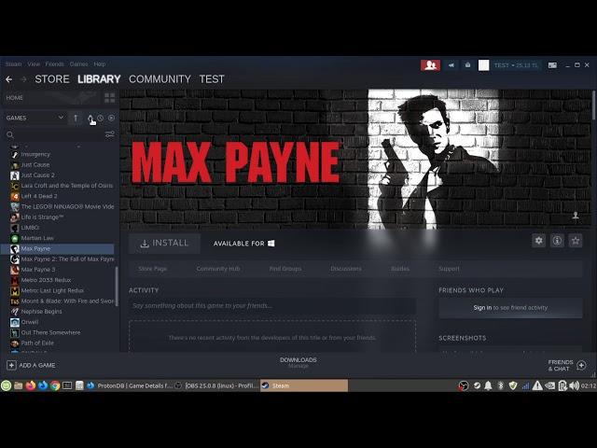597x448 pixels.
Task: Click the activity status text field
Action: click(271, 306)
